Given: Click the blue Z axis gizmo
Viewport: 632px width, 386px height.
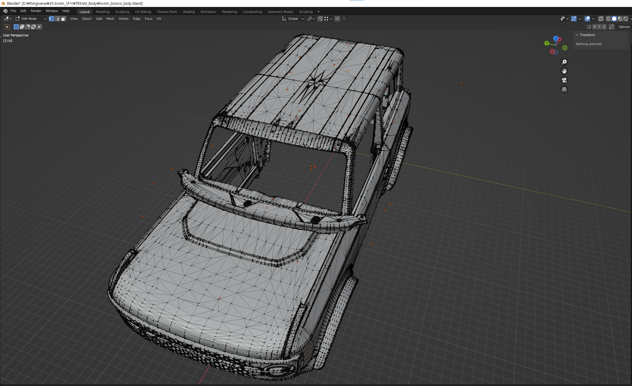Looking at the screenshot, I should click(555, 39).
